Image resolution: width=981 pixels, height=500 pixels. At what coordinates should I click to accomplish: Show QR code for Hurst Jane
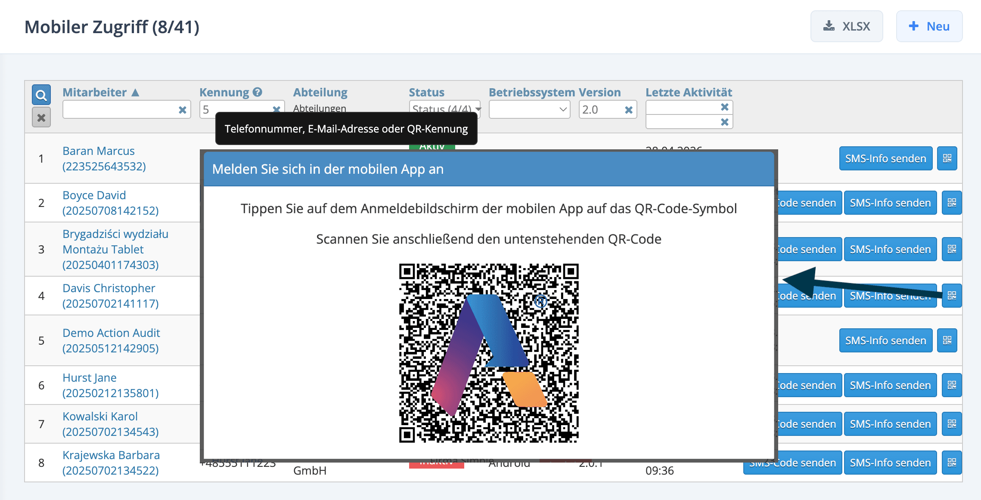[952, 385]
